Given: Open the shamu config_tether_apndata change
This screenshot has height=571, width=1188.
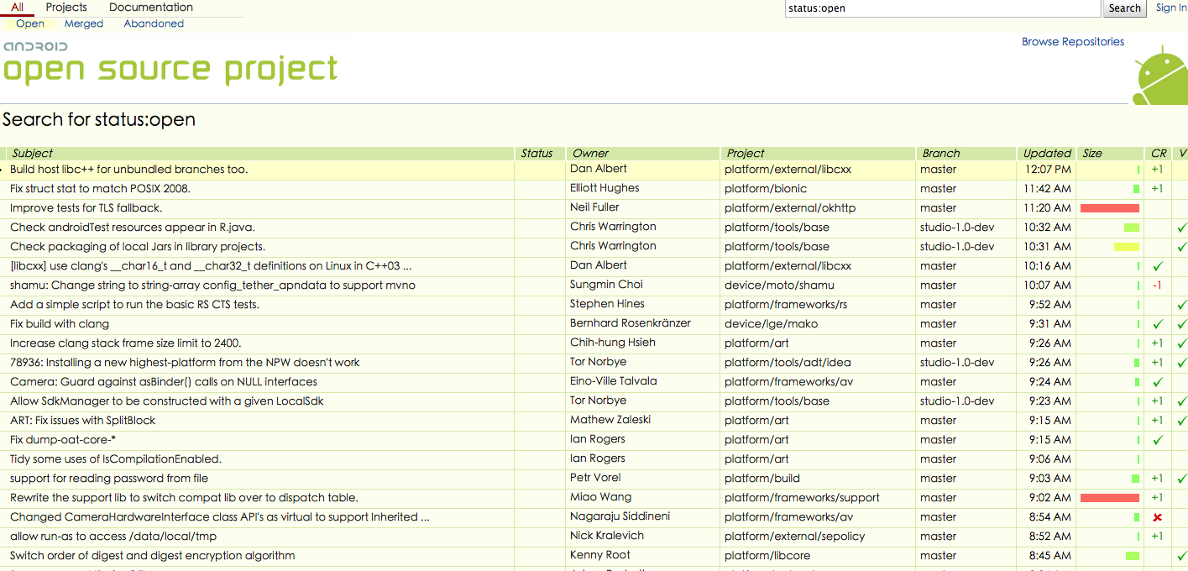Looking at the screenshot, I should pos(212,285).
